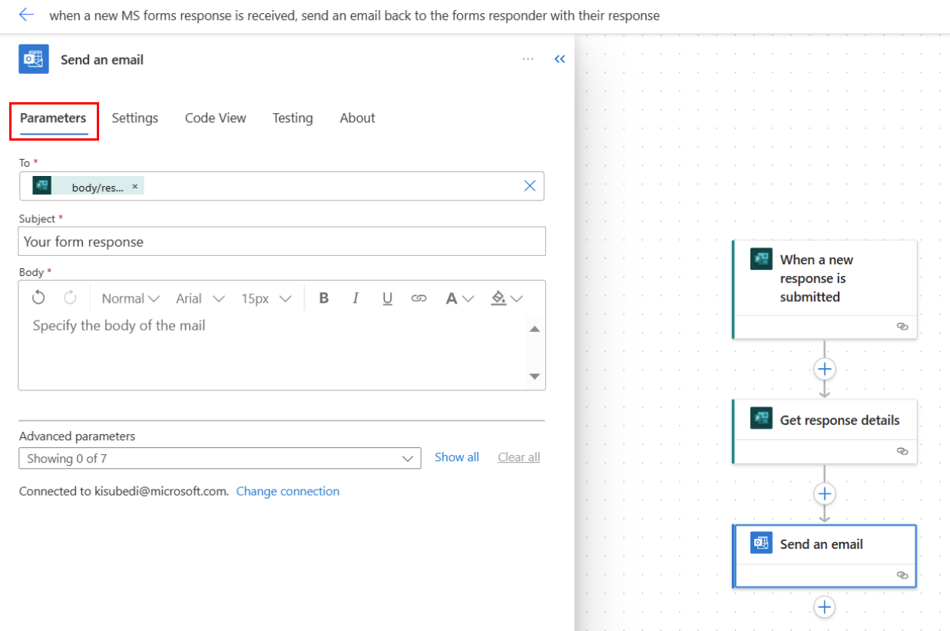Click the connection link icon on trigger card
The height and width of the screenshot is (631, 950).
(x=902, y=327)
